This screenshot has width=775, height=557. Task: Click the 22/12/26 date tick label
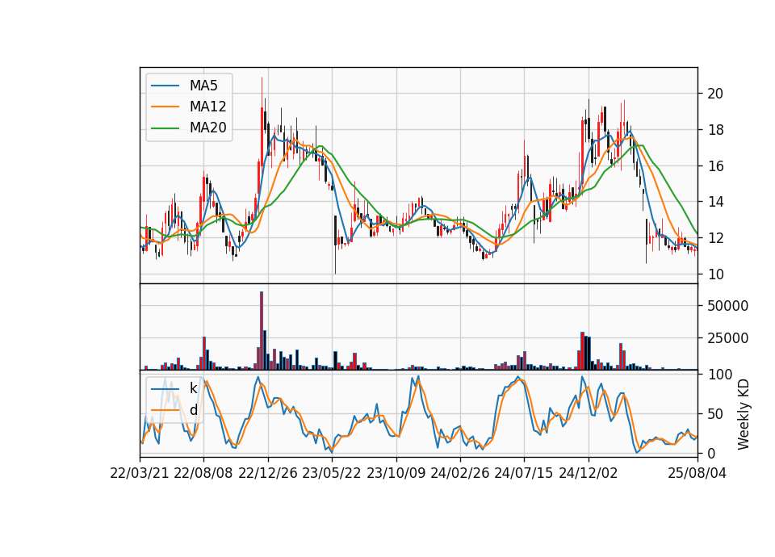pos(268,473)
